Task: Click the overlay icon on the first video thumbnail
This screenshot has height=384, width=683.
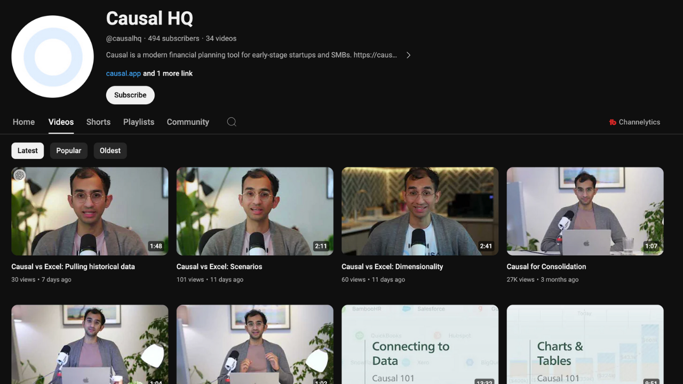Action: 20,175
